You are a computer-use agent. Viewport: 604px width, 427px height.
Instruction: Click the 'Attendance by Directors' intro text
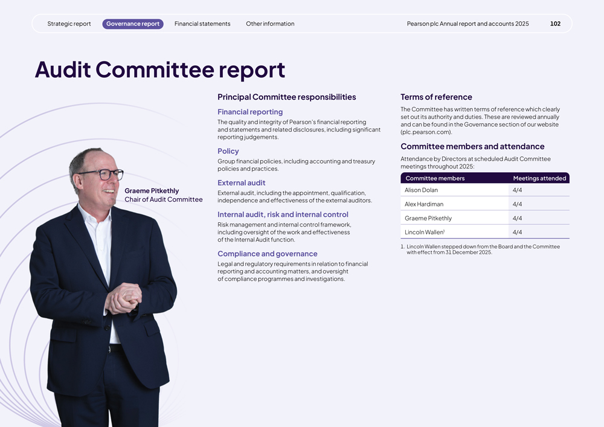[x=475, y=163]
